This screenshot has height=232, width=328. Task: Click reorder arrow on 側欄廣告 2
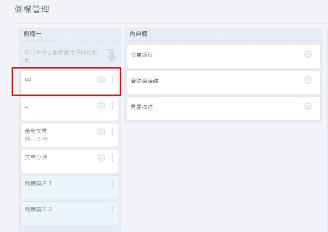pos(112,210)
